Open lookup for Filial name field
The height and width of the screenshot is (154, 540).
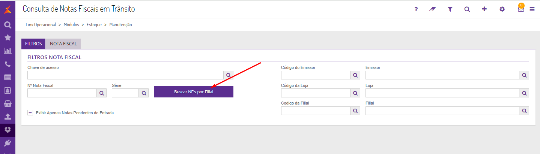tap(524, 111)
